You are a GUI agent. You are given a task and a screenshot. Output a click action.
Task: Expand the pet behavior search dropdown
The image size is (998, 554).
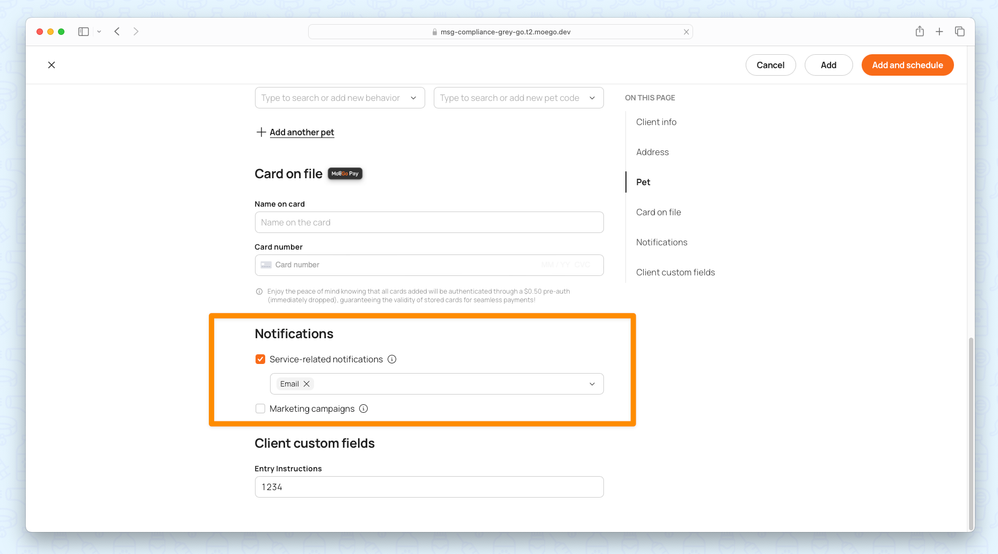point(413,98)
